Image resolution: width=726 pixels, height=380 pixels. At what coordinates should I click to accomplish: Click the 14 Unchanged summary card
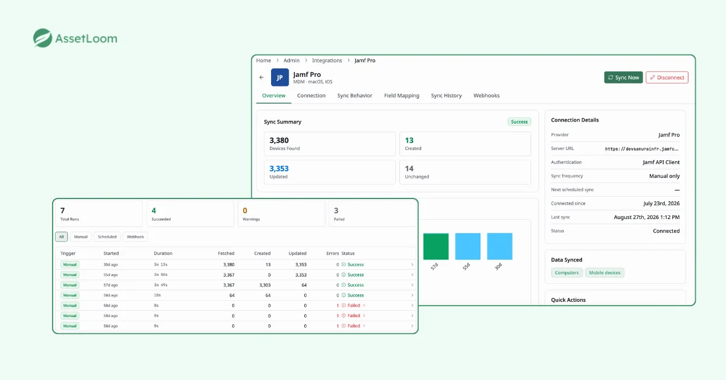pyautogui.click(x=465, y=172)
